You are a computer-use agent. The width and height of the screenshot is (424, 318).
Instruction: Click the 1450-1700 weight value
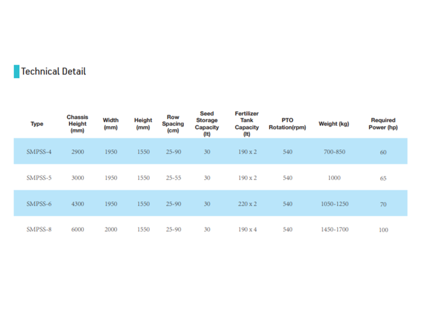point(334,230)
